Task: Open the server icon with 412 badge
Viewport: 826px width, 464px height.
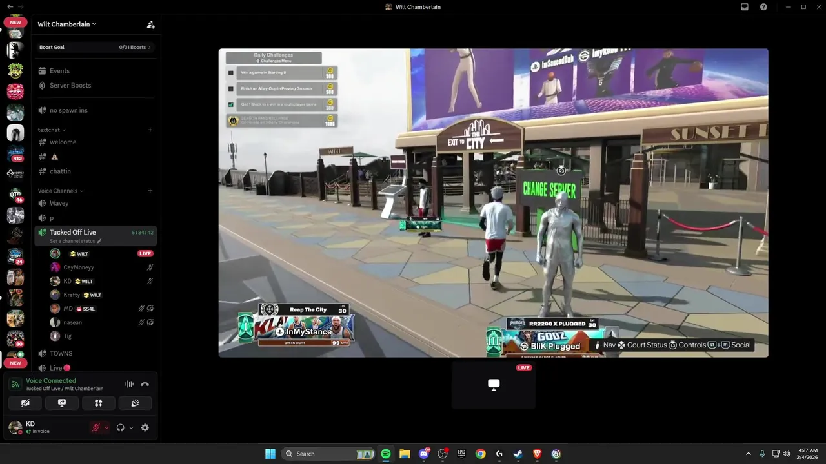Action: 15,153
